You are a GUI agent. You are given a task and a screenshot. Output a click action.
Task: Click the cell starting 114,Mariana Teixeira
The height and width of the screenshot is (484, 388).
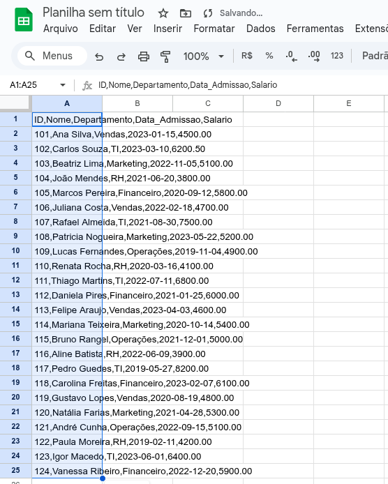click(67, 325)
